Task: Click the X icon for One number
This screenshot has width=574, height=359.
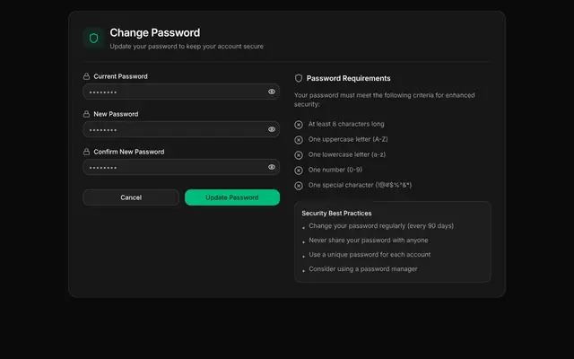Action: [299, 171]
